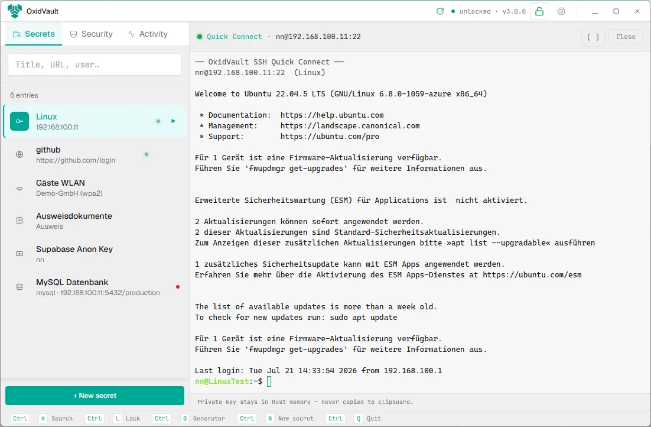Focus the Title, URL, user search field
651x427 pixels.
coord(95,64)
